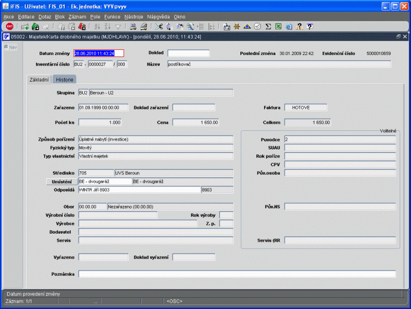Click the Obor code field 00.00.00
This screenshot has height=309, width=411.
point(92,207)
